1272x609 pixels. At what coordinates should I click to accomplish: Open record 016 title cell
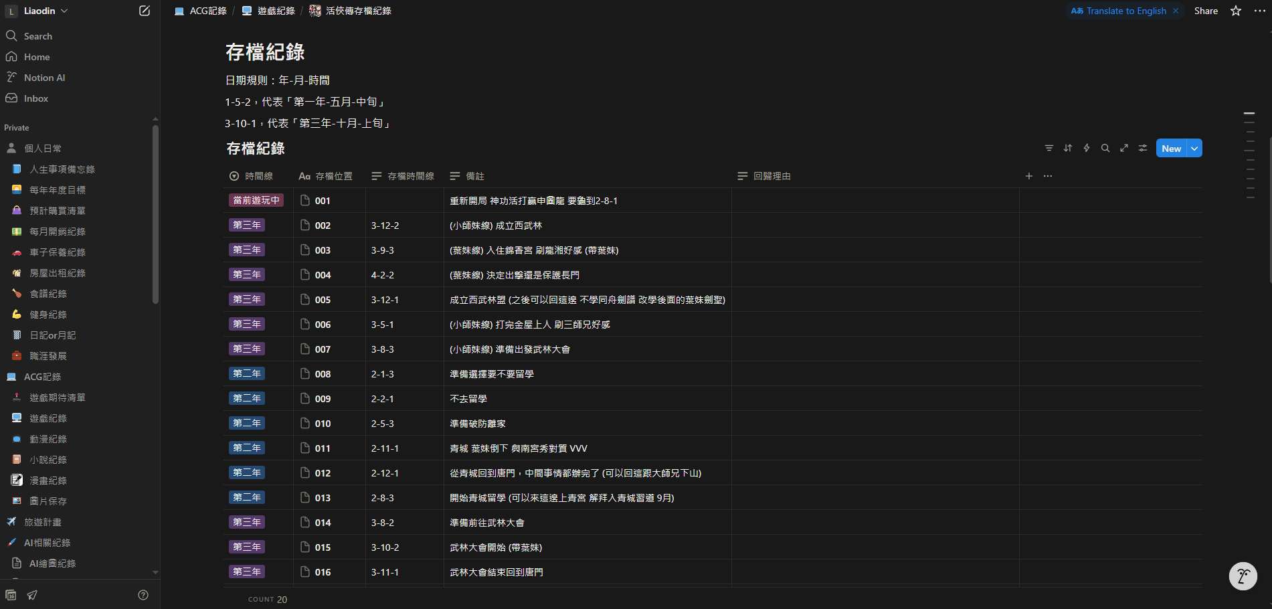(x=329, y=572)
